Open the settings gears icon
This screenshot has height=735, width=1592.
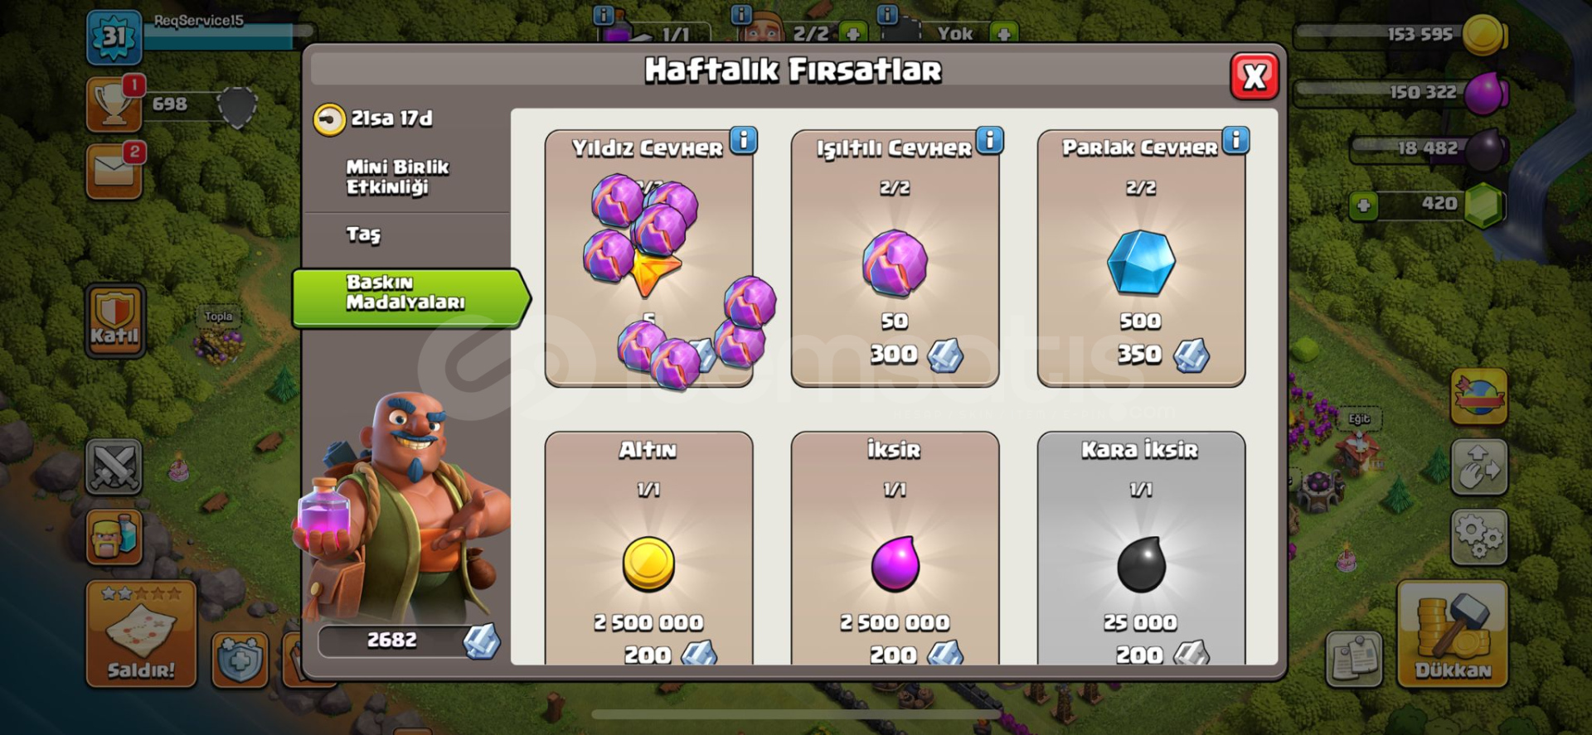tap(1478, 537)
